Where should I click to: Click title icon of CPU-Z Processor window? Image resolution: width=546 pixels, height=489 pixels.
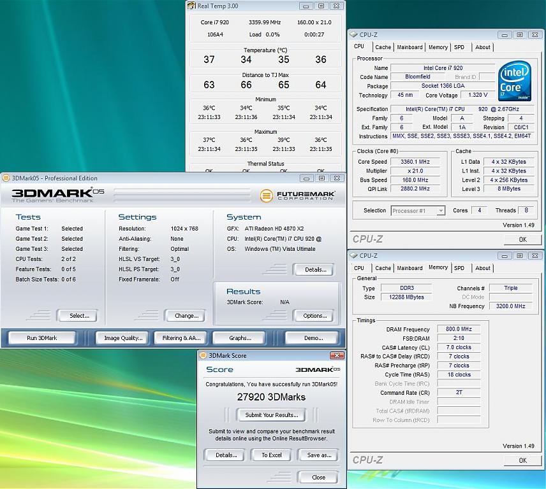pos(354,35)
